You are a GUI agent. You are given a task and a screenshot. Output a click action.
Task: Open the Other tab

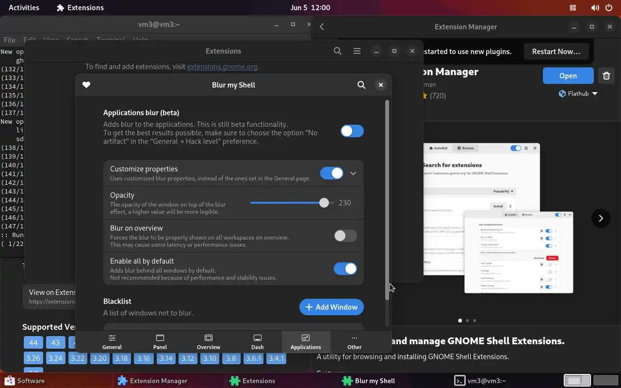[355, 342]
